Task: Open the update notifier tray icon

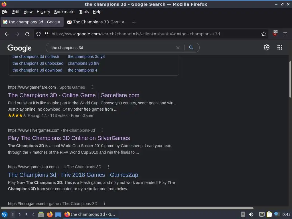Action: [276, 214]
